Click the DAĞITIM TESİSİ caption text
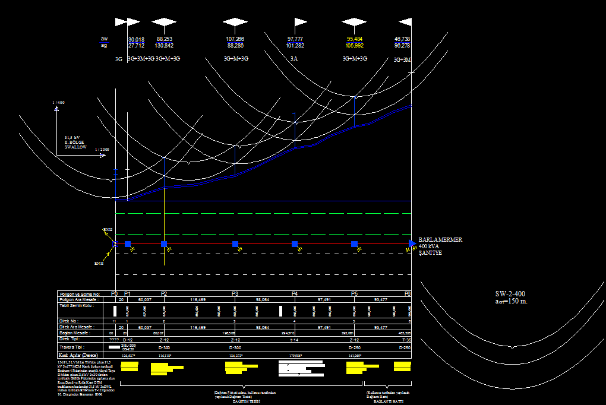 coord(246,401)
